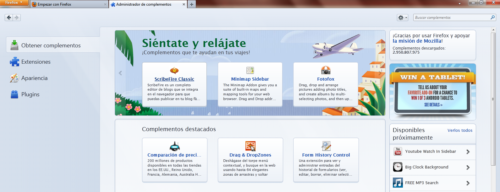Click the Fotofox camera icon
Screen dimensions: 500x192
pyautogui.click(x=326, y=70)
